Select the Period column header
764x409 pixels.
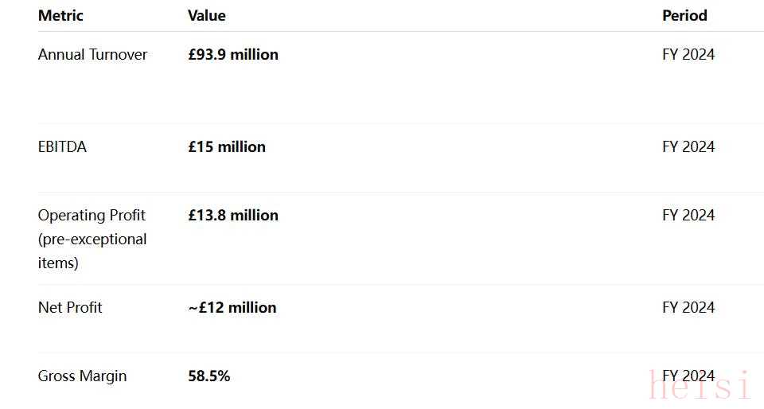point(684,15)
